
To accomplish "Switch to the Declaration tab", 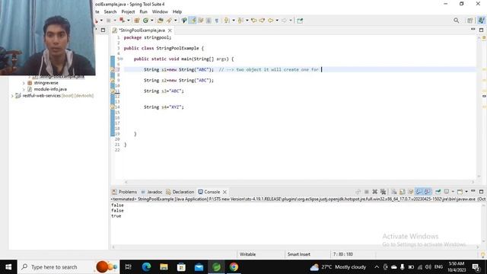I will coord(180,192).
